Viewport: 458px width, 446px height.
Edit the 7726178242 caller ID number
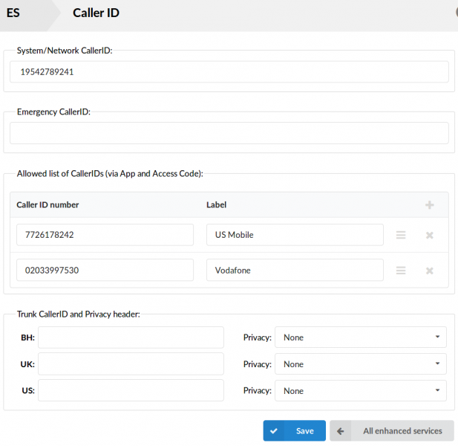point(105,235)
